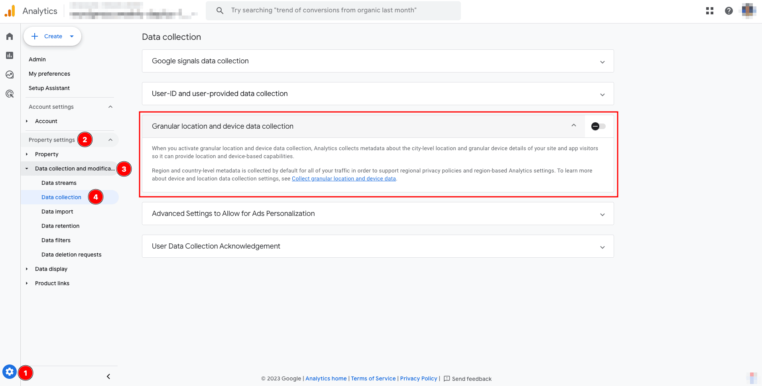Click the Analytics search field

pyautogui.click(x=333, y=10)
